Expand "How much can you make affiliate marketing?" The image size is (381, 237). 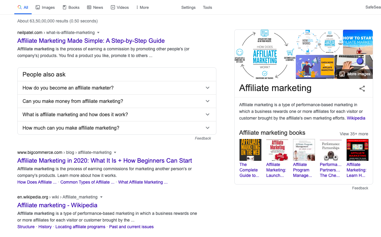point(208,128)
